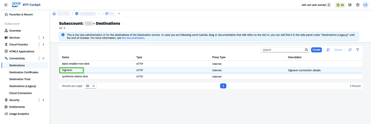Click Internet proxy type in aipoc-enable-now-dest row
371x124 pixels.
tap(217, 64)
